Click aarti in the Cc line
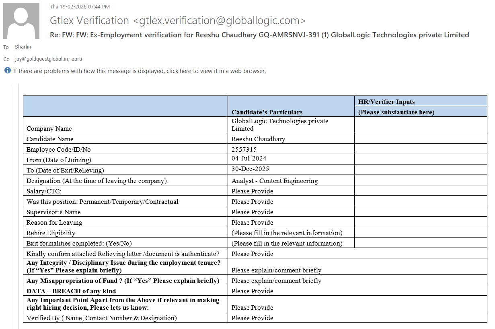Viewport: 495px width, 329px height. (x=77, y=59)
